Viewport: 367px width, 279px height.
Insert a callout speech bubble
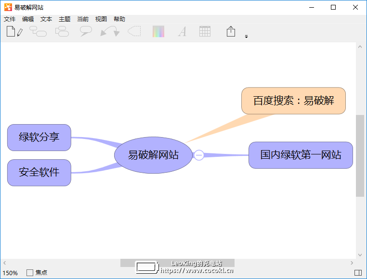click(86, 31)
